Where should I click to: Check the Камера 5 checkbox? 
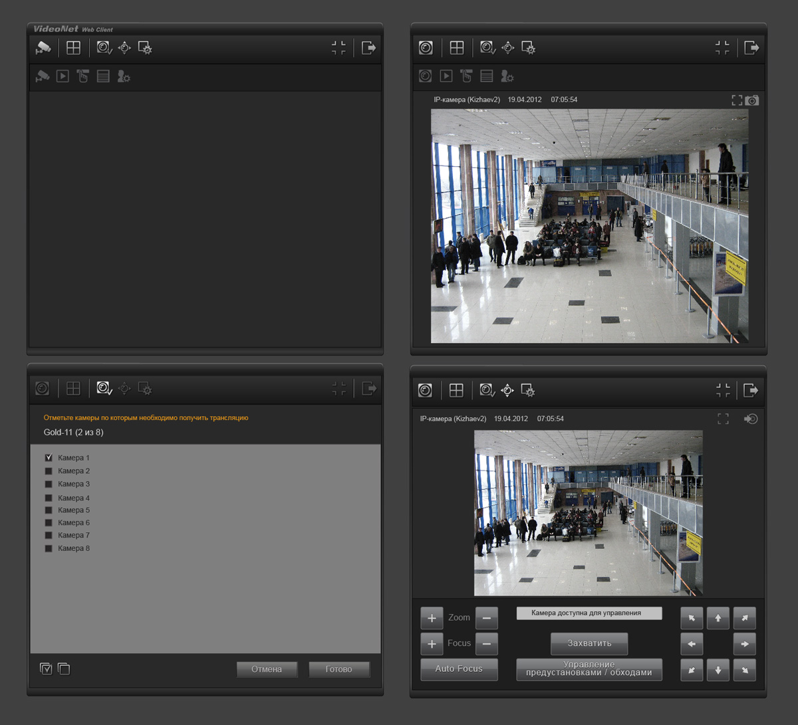pos(49,510)
